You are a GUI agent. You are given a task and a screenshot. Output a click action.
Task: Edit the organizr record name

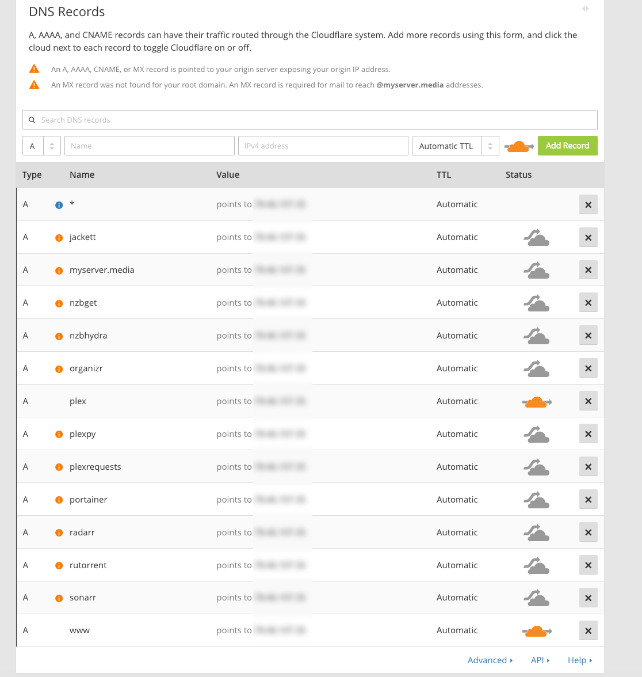coord(86,368)
